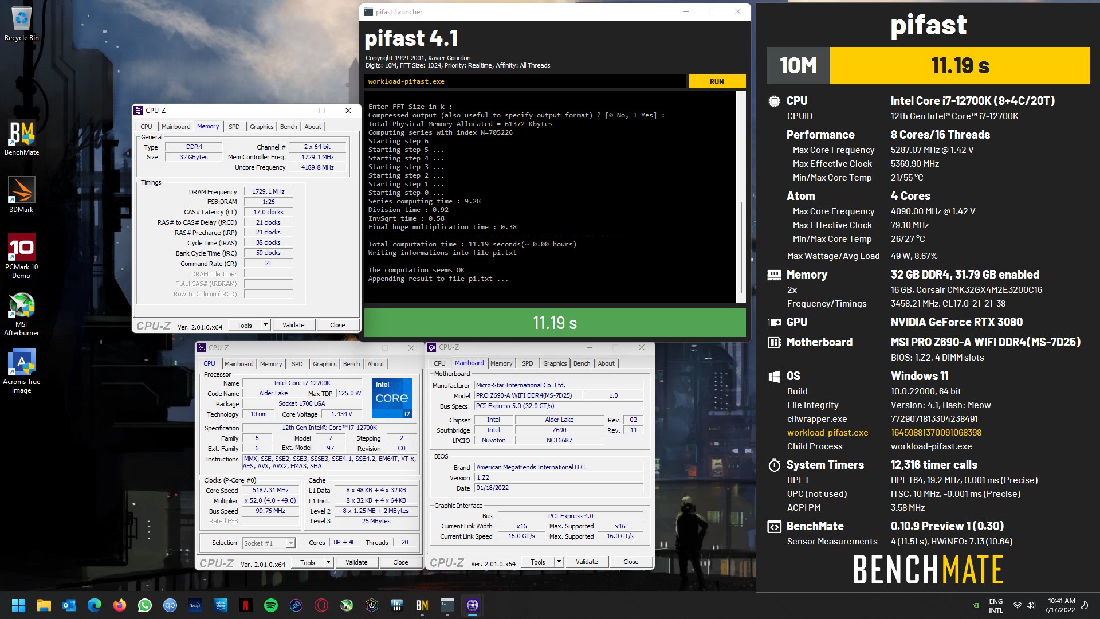This screenshot has height=619, width=1100.
Task: Click the ENG INTL language indicator
Action: tap(996, 606)
